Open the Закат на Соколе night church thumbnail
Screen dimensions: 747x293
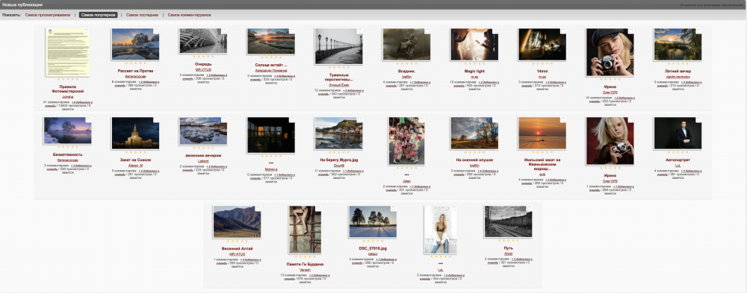tap(136, 133)
